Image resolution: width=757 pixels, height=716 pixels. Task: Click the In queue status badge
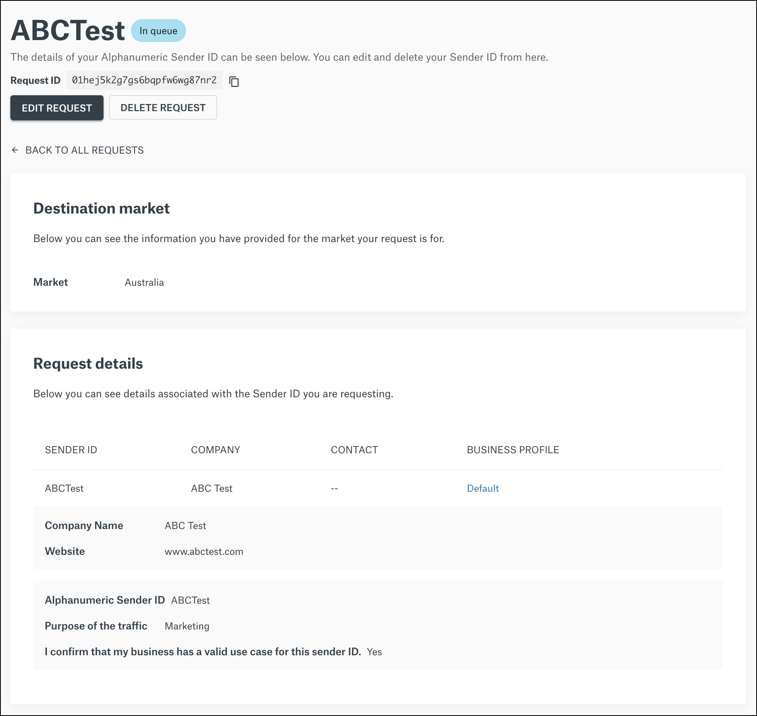point(159,30)
